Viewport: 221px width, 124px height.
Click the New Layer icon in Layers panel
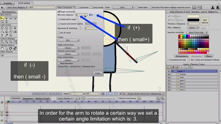point(168,68)
